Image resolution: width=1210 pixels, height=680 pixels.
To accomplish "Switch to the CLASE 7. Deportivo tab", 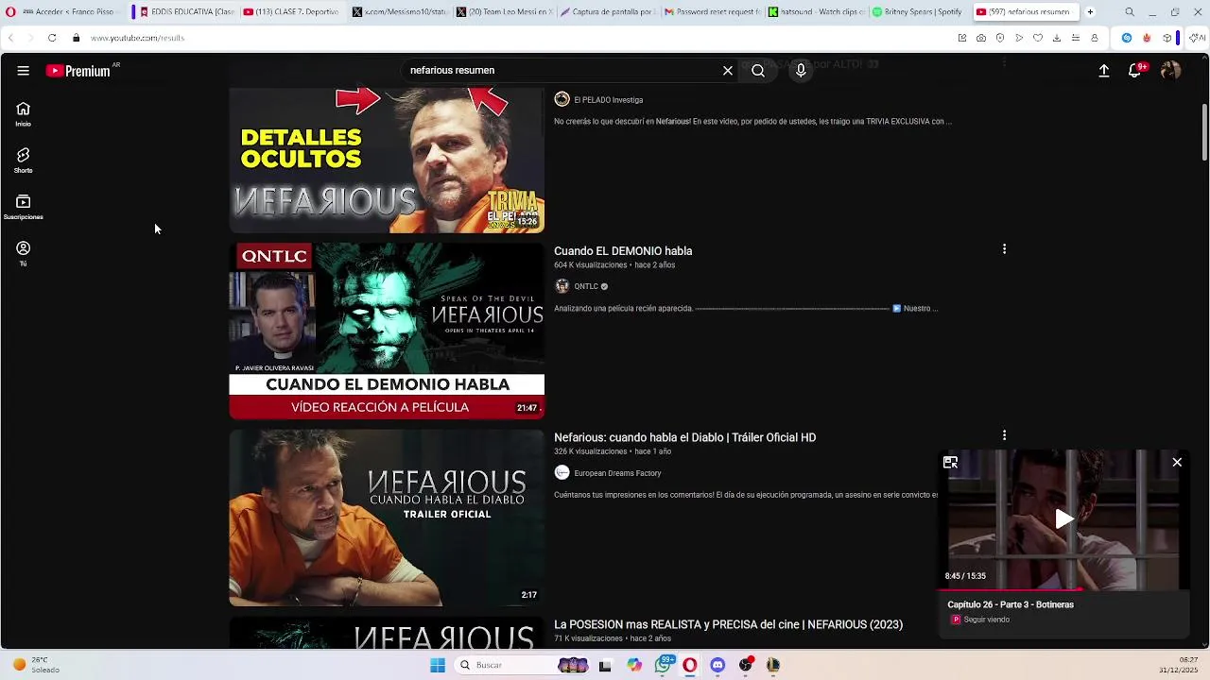I will click(x=291, y=12).
